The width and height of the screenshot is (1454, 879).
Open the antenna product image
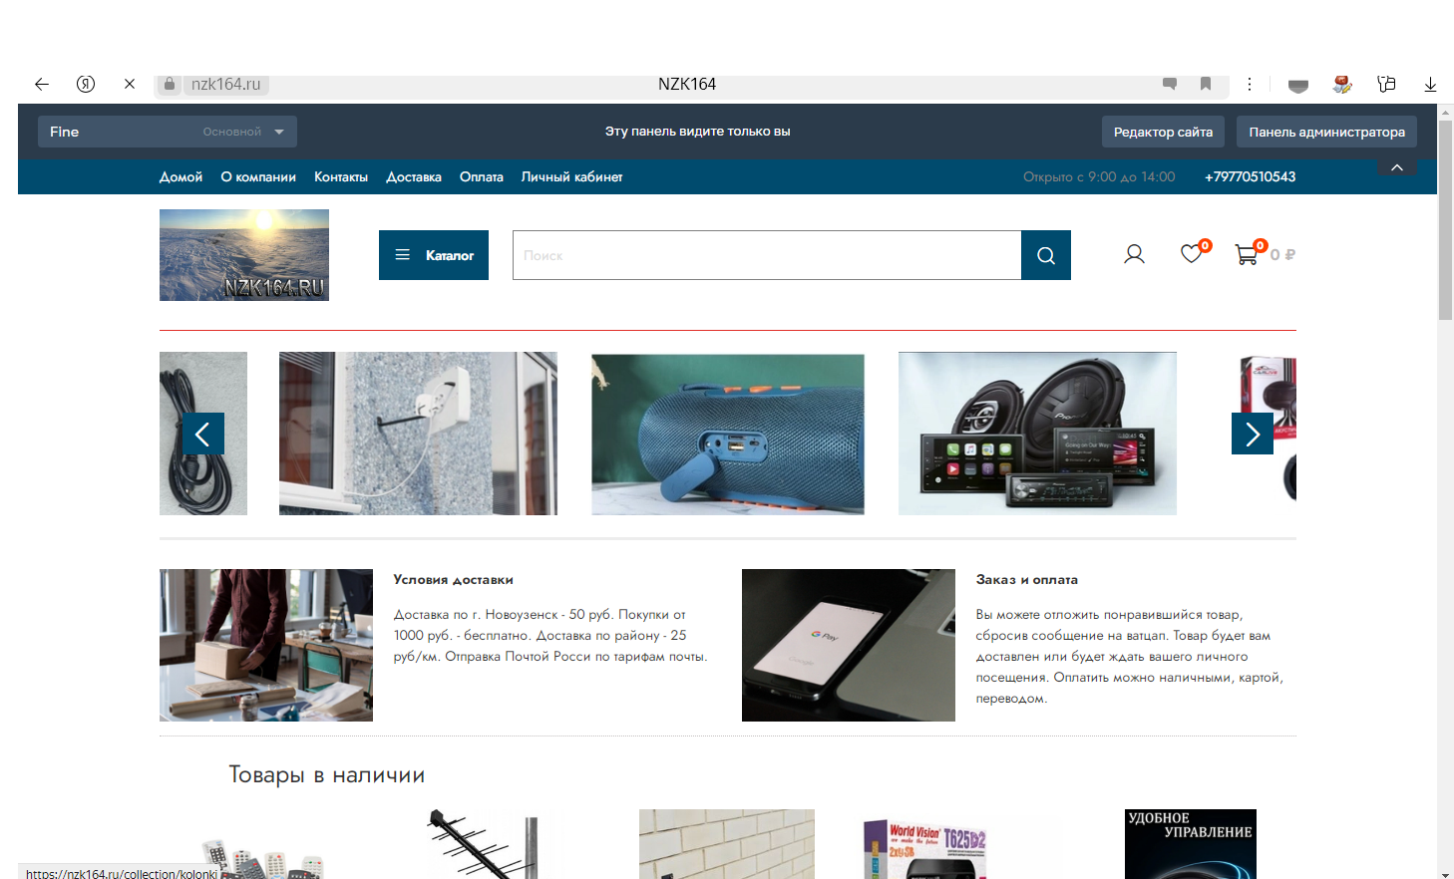click(484, 844)
